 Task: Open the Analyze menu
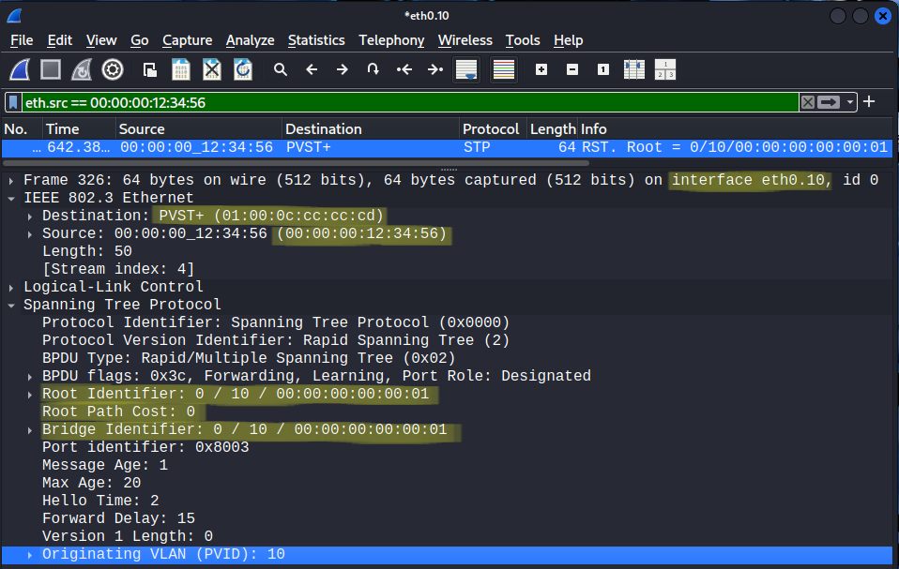coord(250,40)
